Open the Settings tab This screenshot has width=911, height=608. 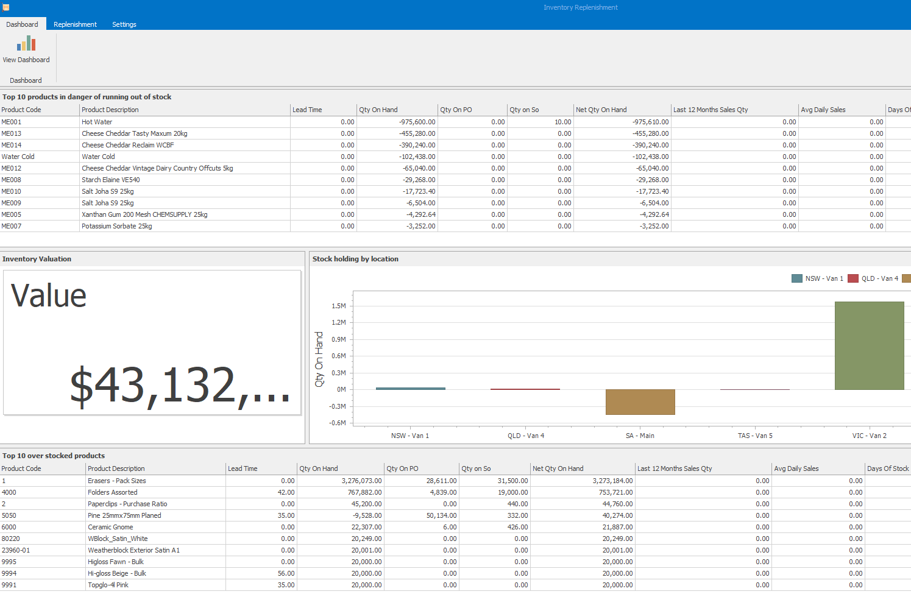(x=124, y=24)
